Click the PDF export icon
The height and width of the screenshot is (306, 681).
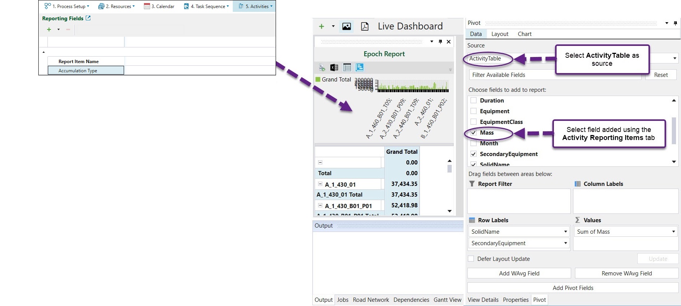[x=365, y=26]
